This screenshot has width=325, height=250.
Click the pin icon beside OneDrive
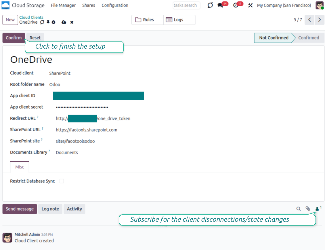pos(48,22)
